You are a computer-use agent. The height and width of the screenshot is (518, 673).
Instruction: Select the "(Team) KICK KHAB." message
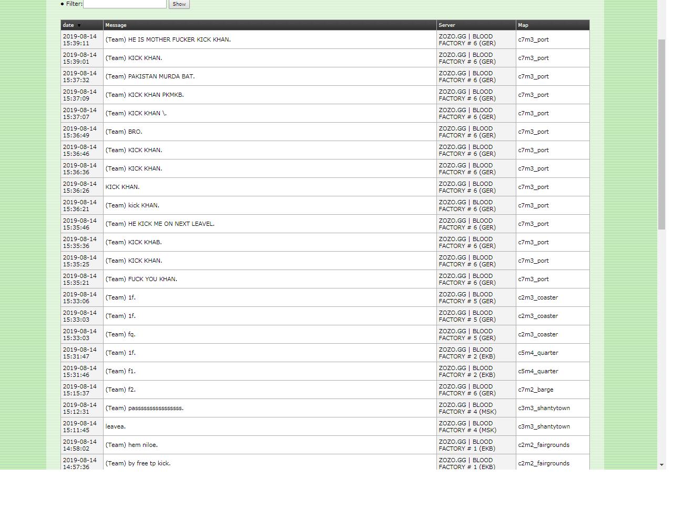[134, 243]
